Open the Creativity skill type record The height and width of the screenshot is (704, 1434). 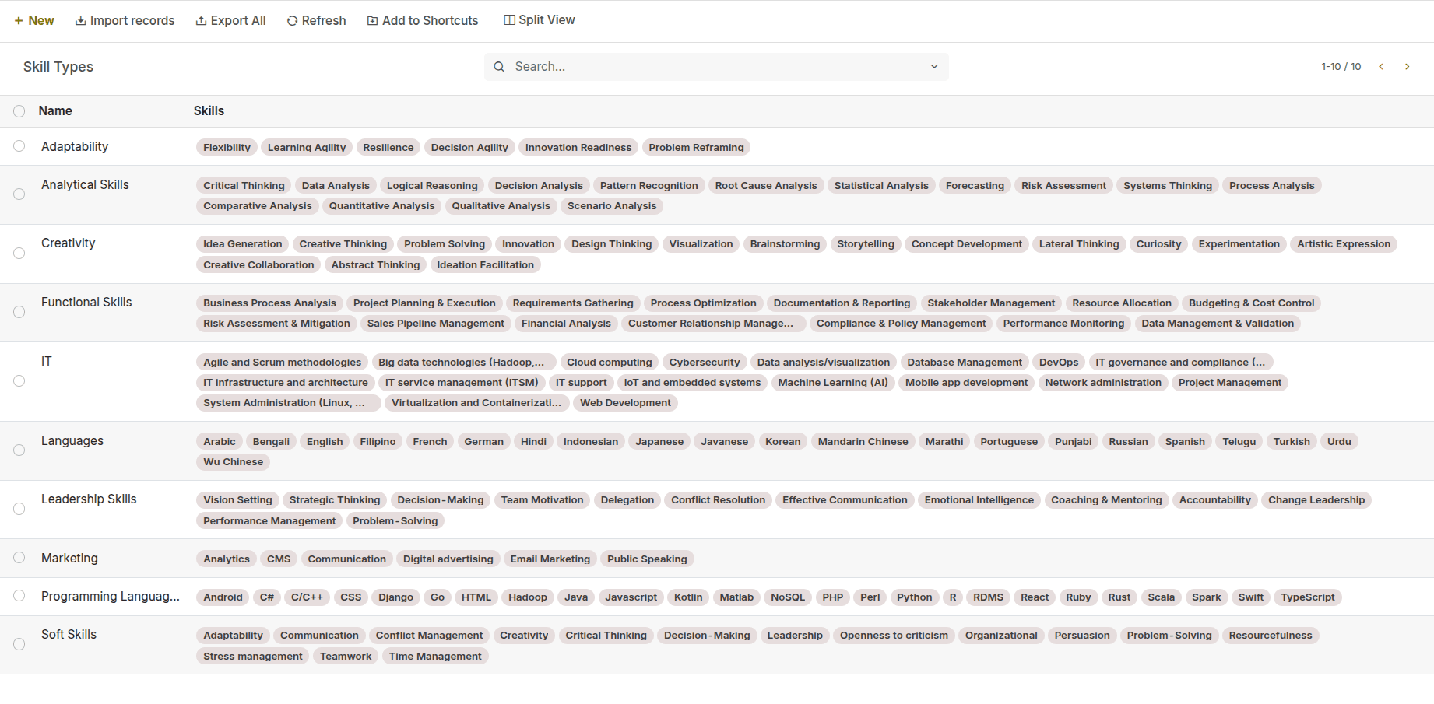[68, 243]
